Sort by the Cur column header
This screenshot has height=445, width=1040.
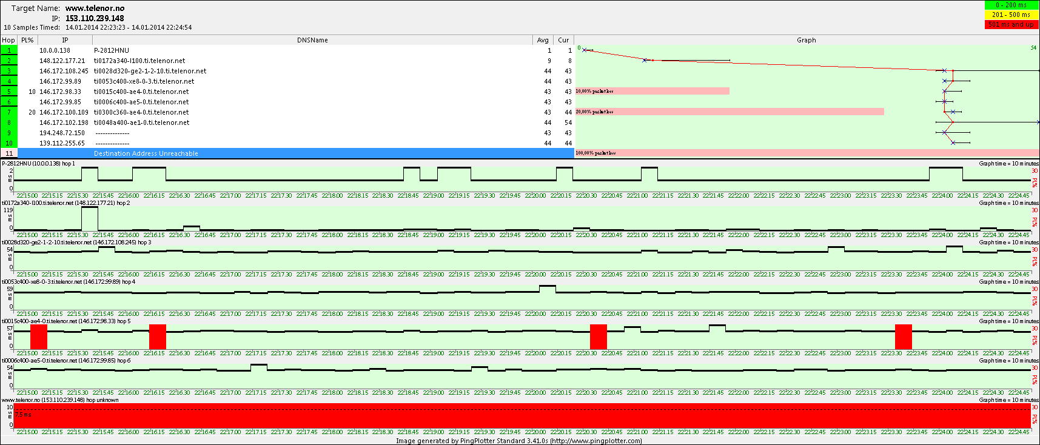tap(563, 40)
